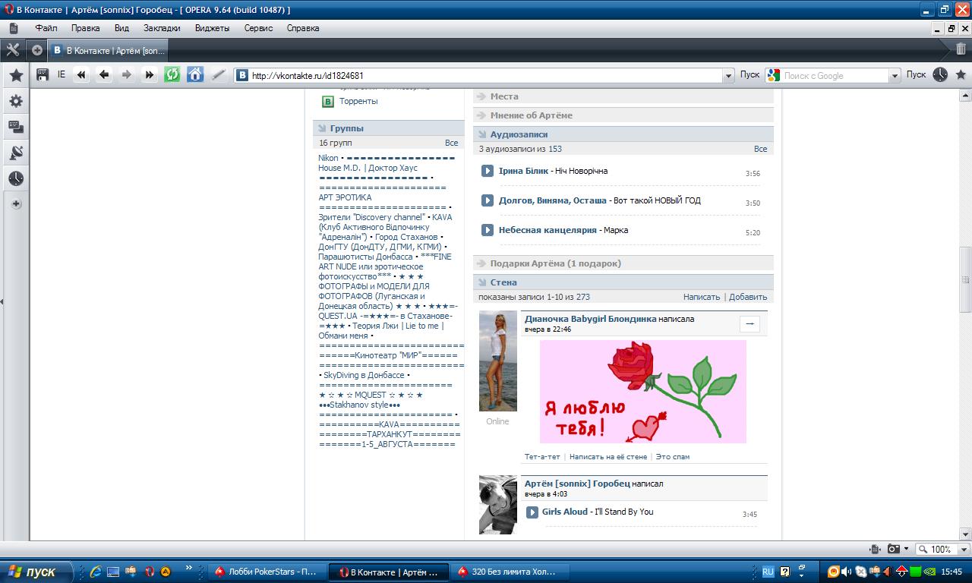Open the Opera panels wrench icon
Screen dimensions: 972x583
13,50
